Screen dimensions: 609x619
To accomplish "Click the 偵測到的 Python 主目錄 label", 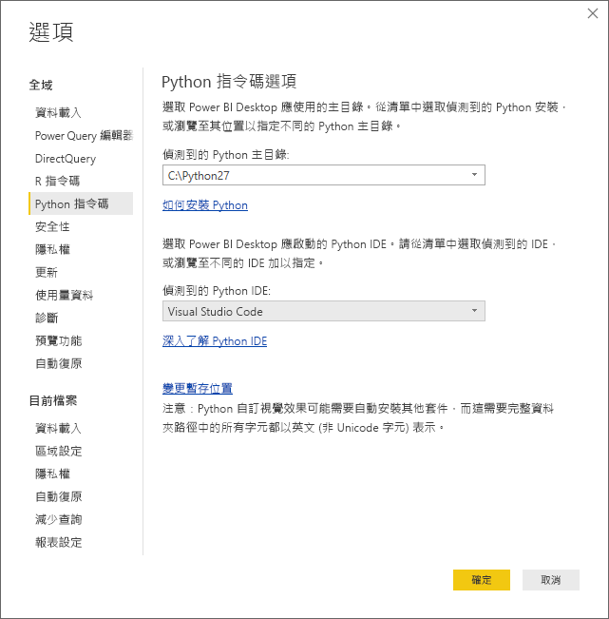I will tap(226, 155).
